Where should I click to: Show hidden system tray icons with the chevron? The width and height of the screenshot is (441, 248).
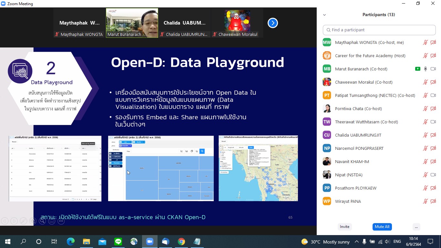(356, 242)
